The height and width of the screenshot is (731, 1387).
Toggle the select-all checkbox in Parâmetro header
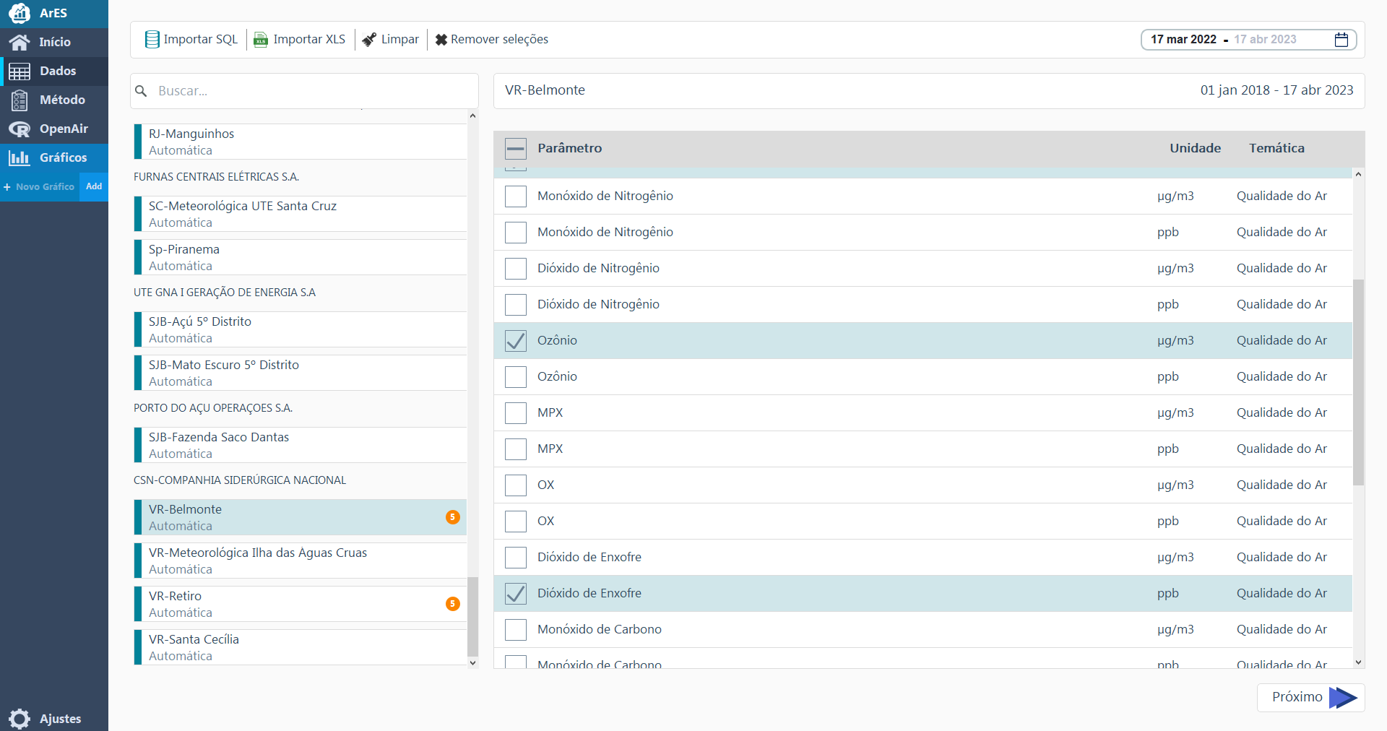tap(515, 148)
